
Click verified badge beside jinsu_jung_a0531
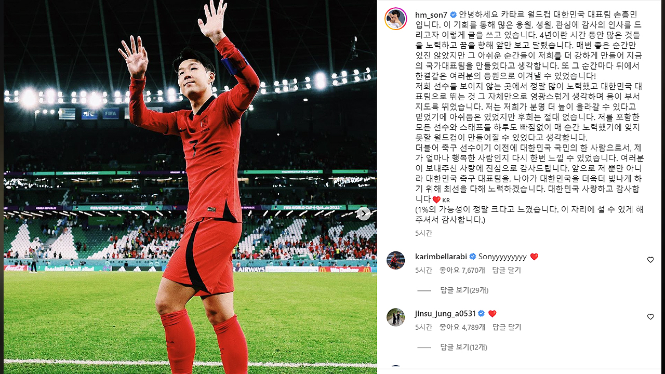[x=481, y=314]
